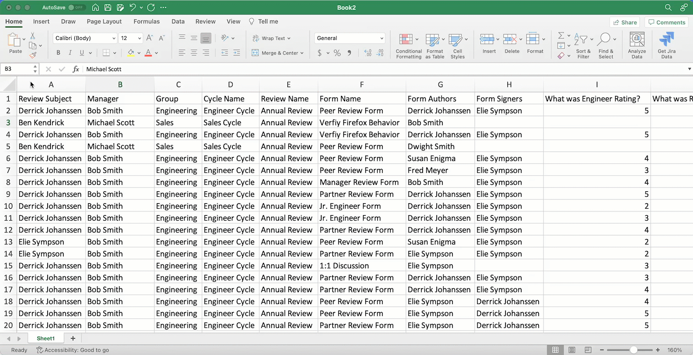Click the Name Box showing B3
This screenshot has width=693, height=355.
click(16, 69)
